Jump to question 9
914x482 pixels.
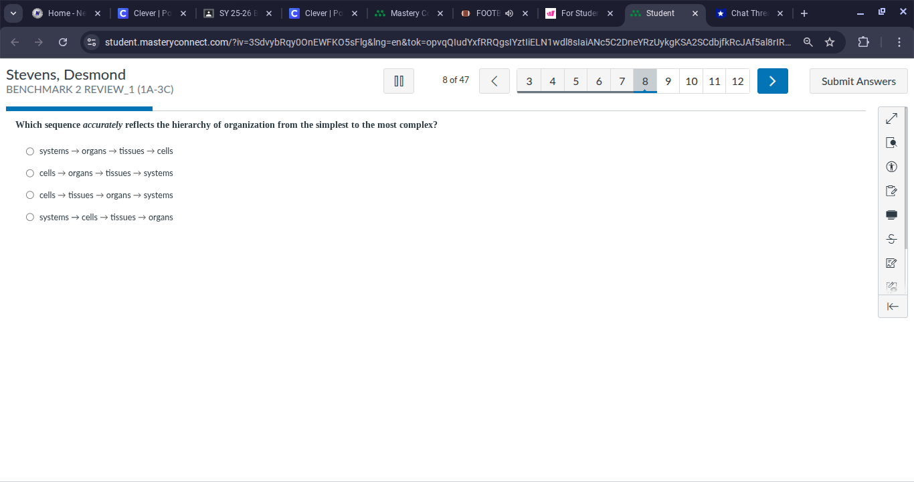pyautogui.click(x=668, y=81)
